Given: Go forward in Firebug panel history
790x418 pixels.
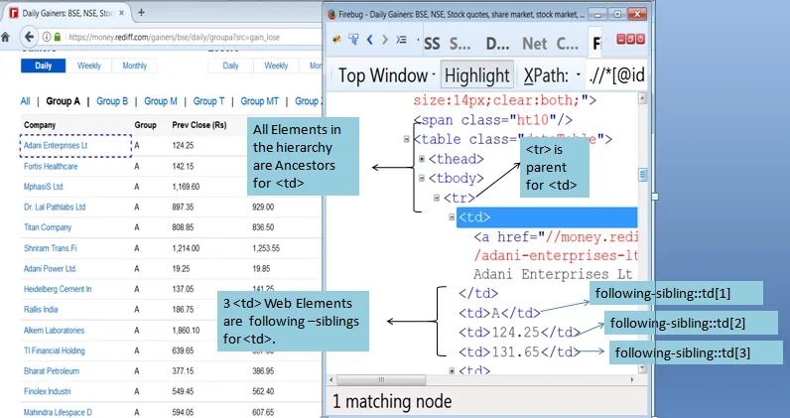Looking at the screenshot, I should [x=385, y=39].
